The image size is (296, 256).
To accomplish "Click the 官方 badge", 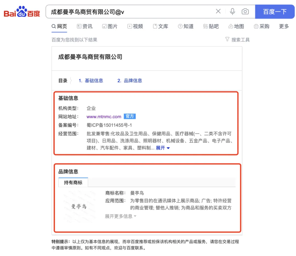I will click(x=130, y=116).
